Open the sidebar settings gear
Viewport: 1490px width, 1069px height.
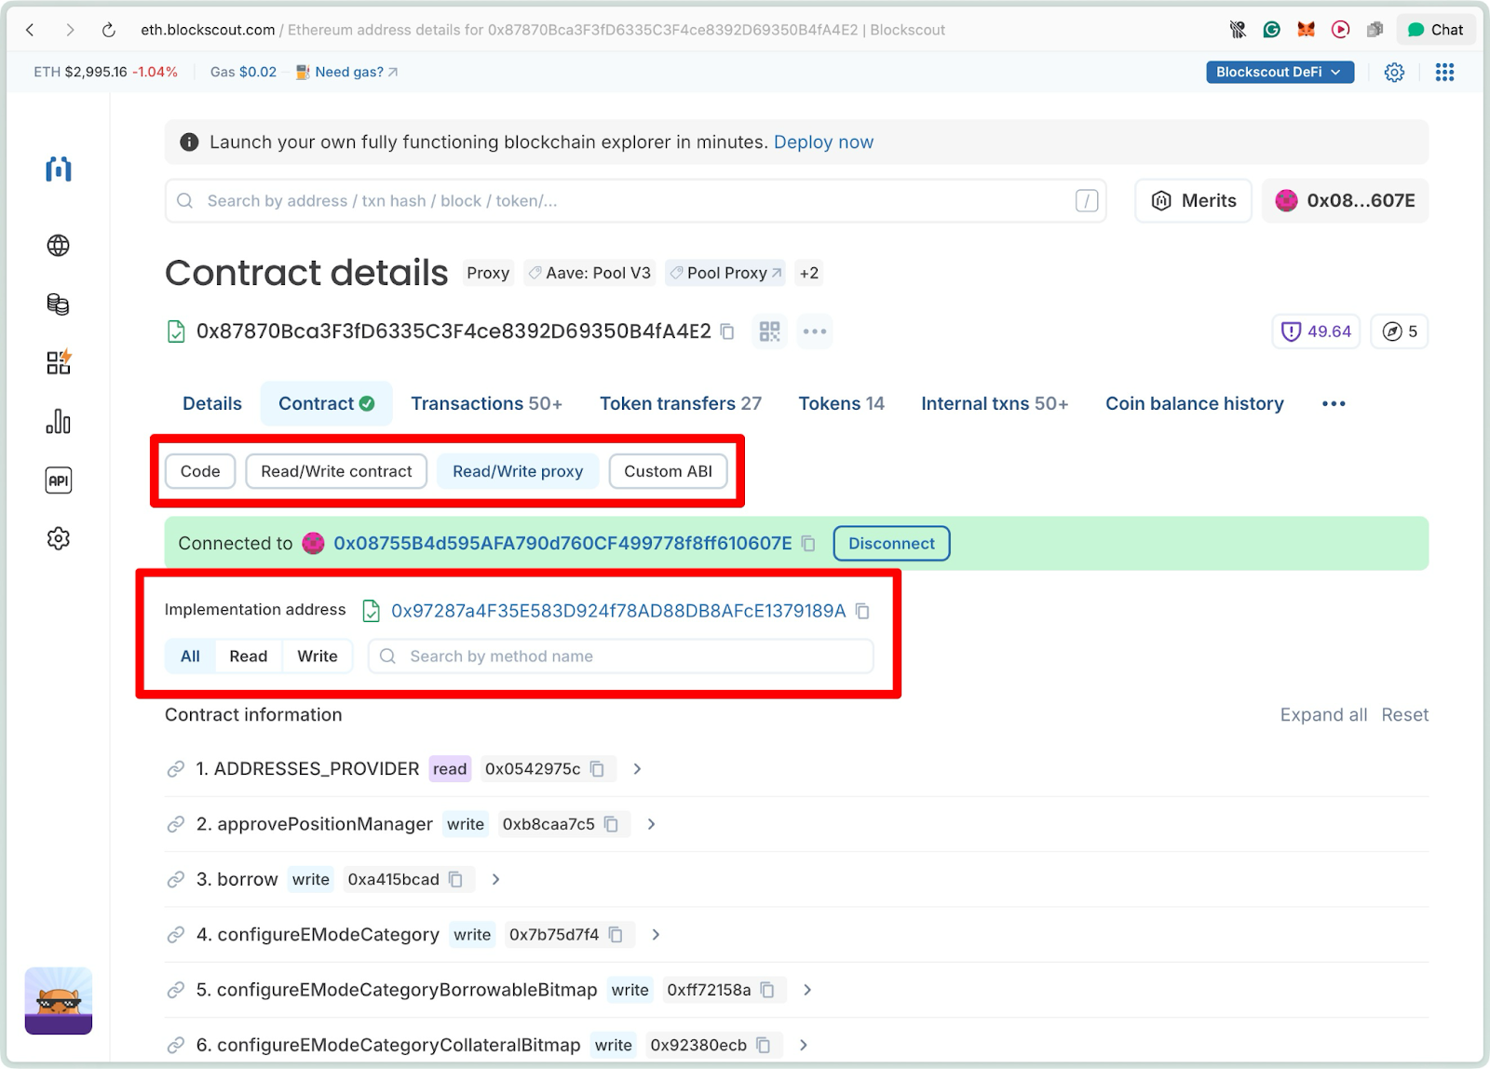(x=58, y=538)
